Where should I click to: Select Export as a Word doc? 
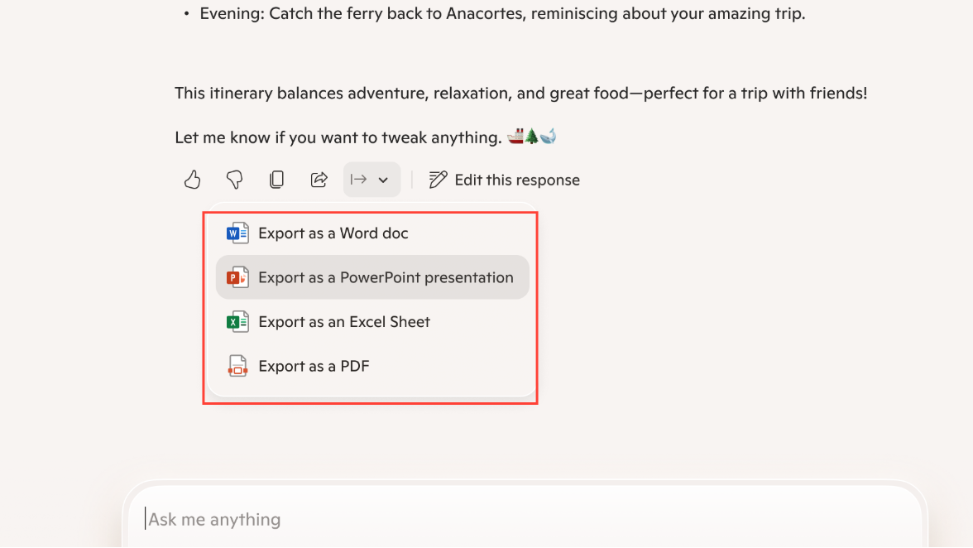(x=333, y=233)
